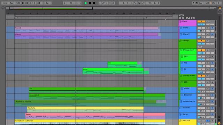Viewport: 223px width, 125px height.
Task: Toggle the Capture MIDI icon
Action: pos(110,3)
